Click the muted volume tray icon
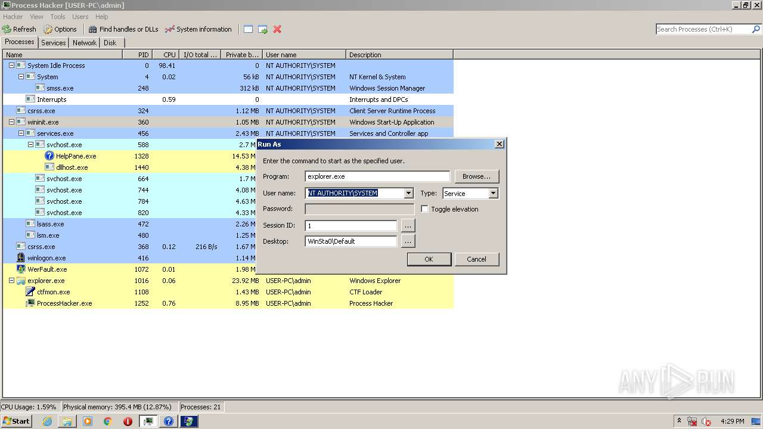Image resolution: width=763 pixels, height=429 pixels. [706, 421]
